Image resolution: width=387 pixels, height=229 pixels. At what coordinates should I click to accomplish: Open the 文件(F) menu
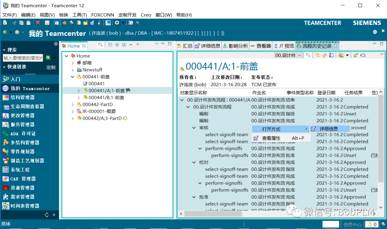pyautogui.click(x=10, y=15)
